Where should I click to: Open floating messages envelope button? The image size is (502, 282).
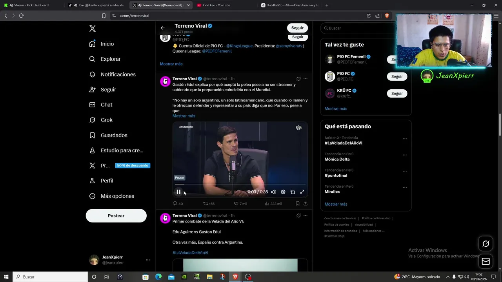tap(486, 261)
